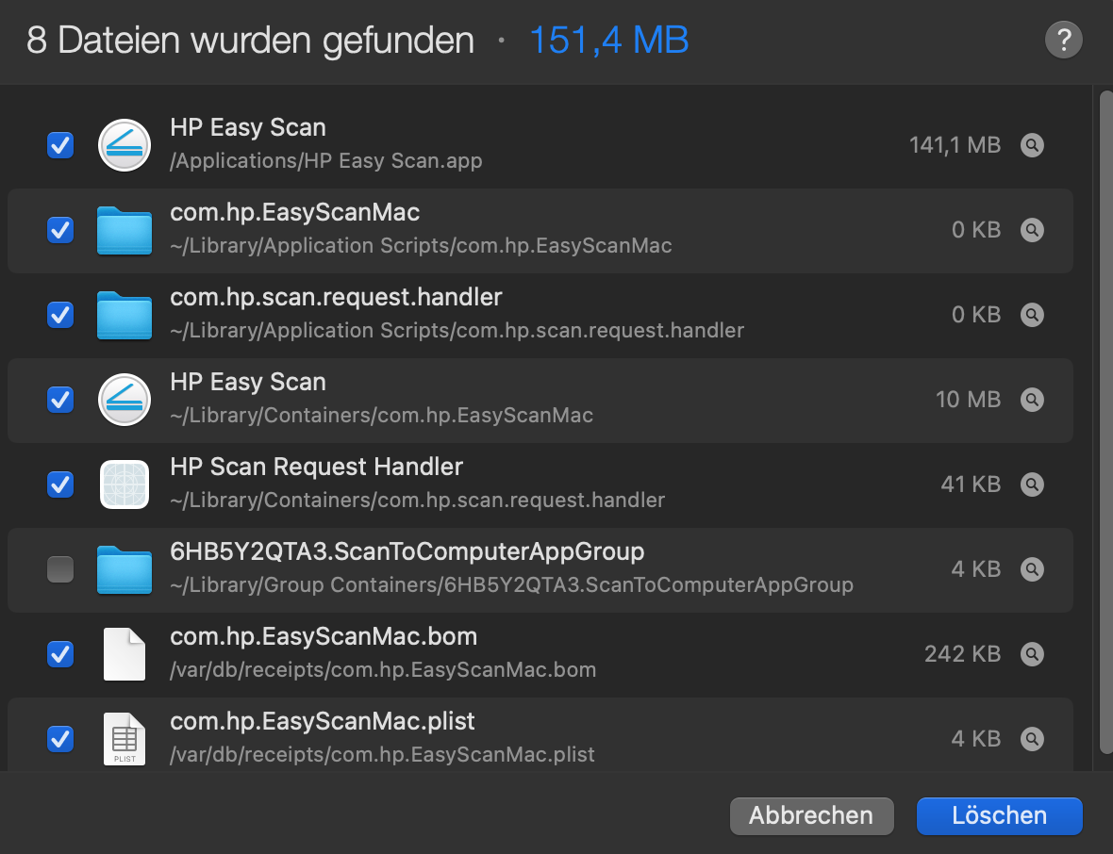Click the HP Scan Request Handler grid icon

tap(124, 484)
